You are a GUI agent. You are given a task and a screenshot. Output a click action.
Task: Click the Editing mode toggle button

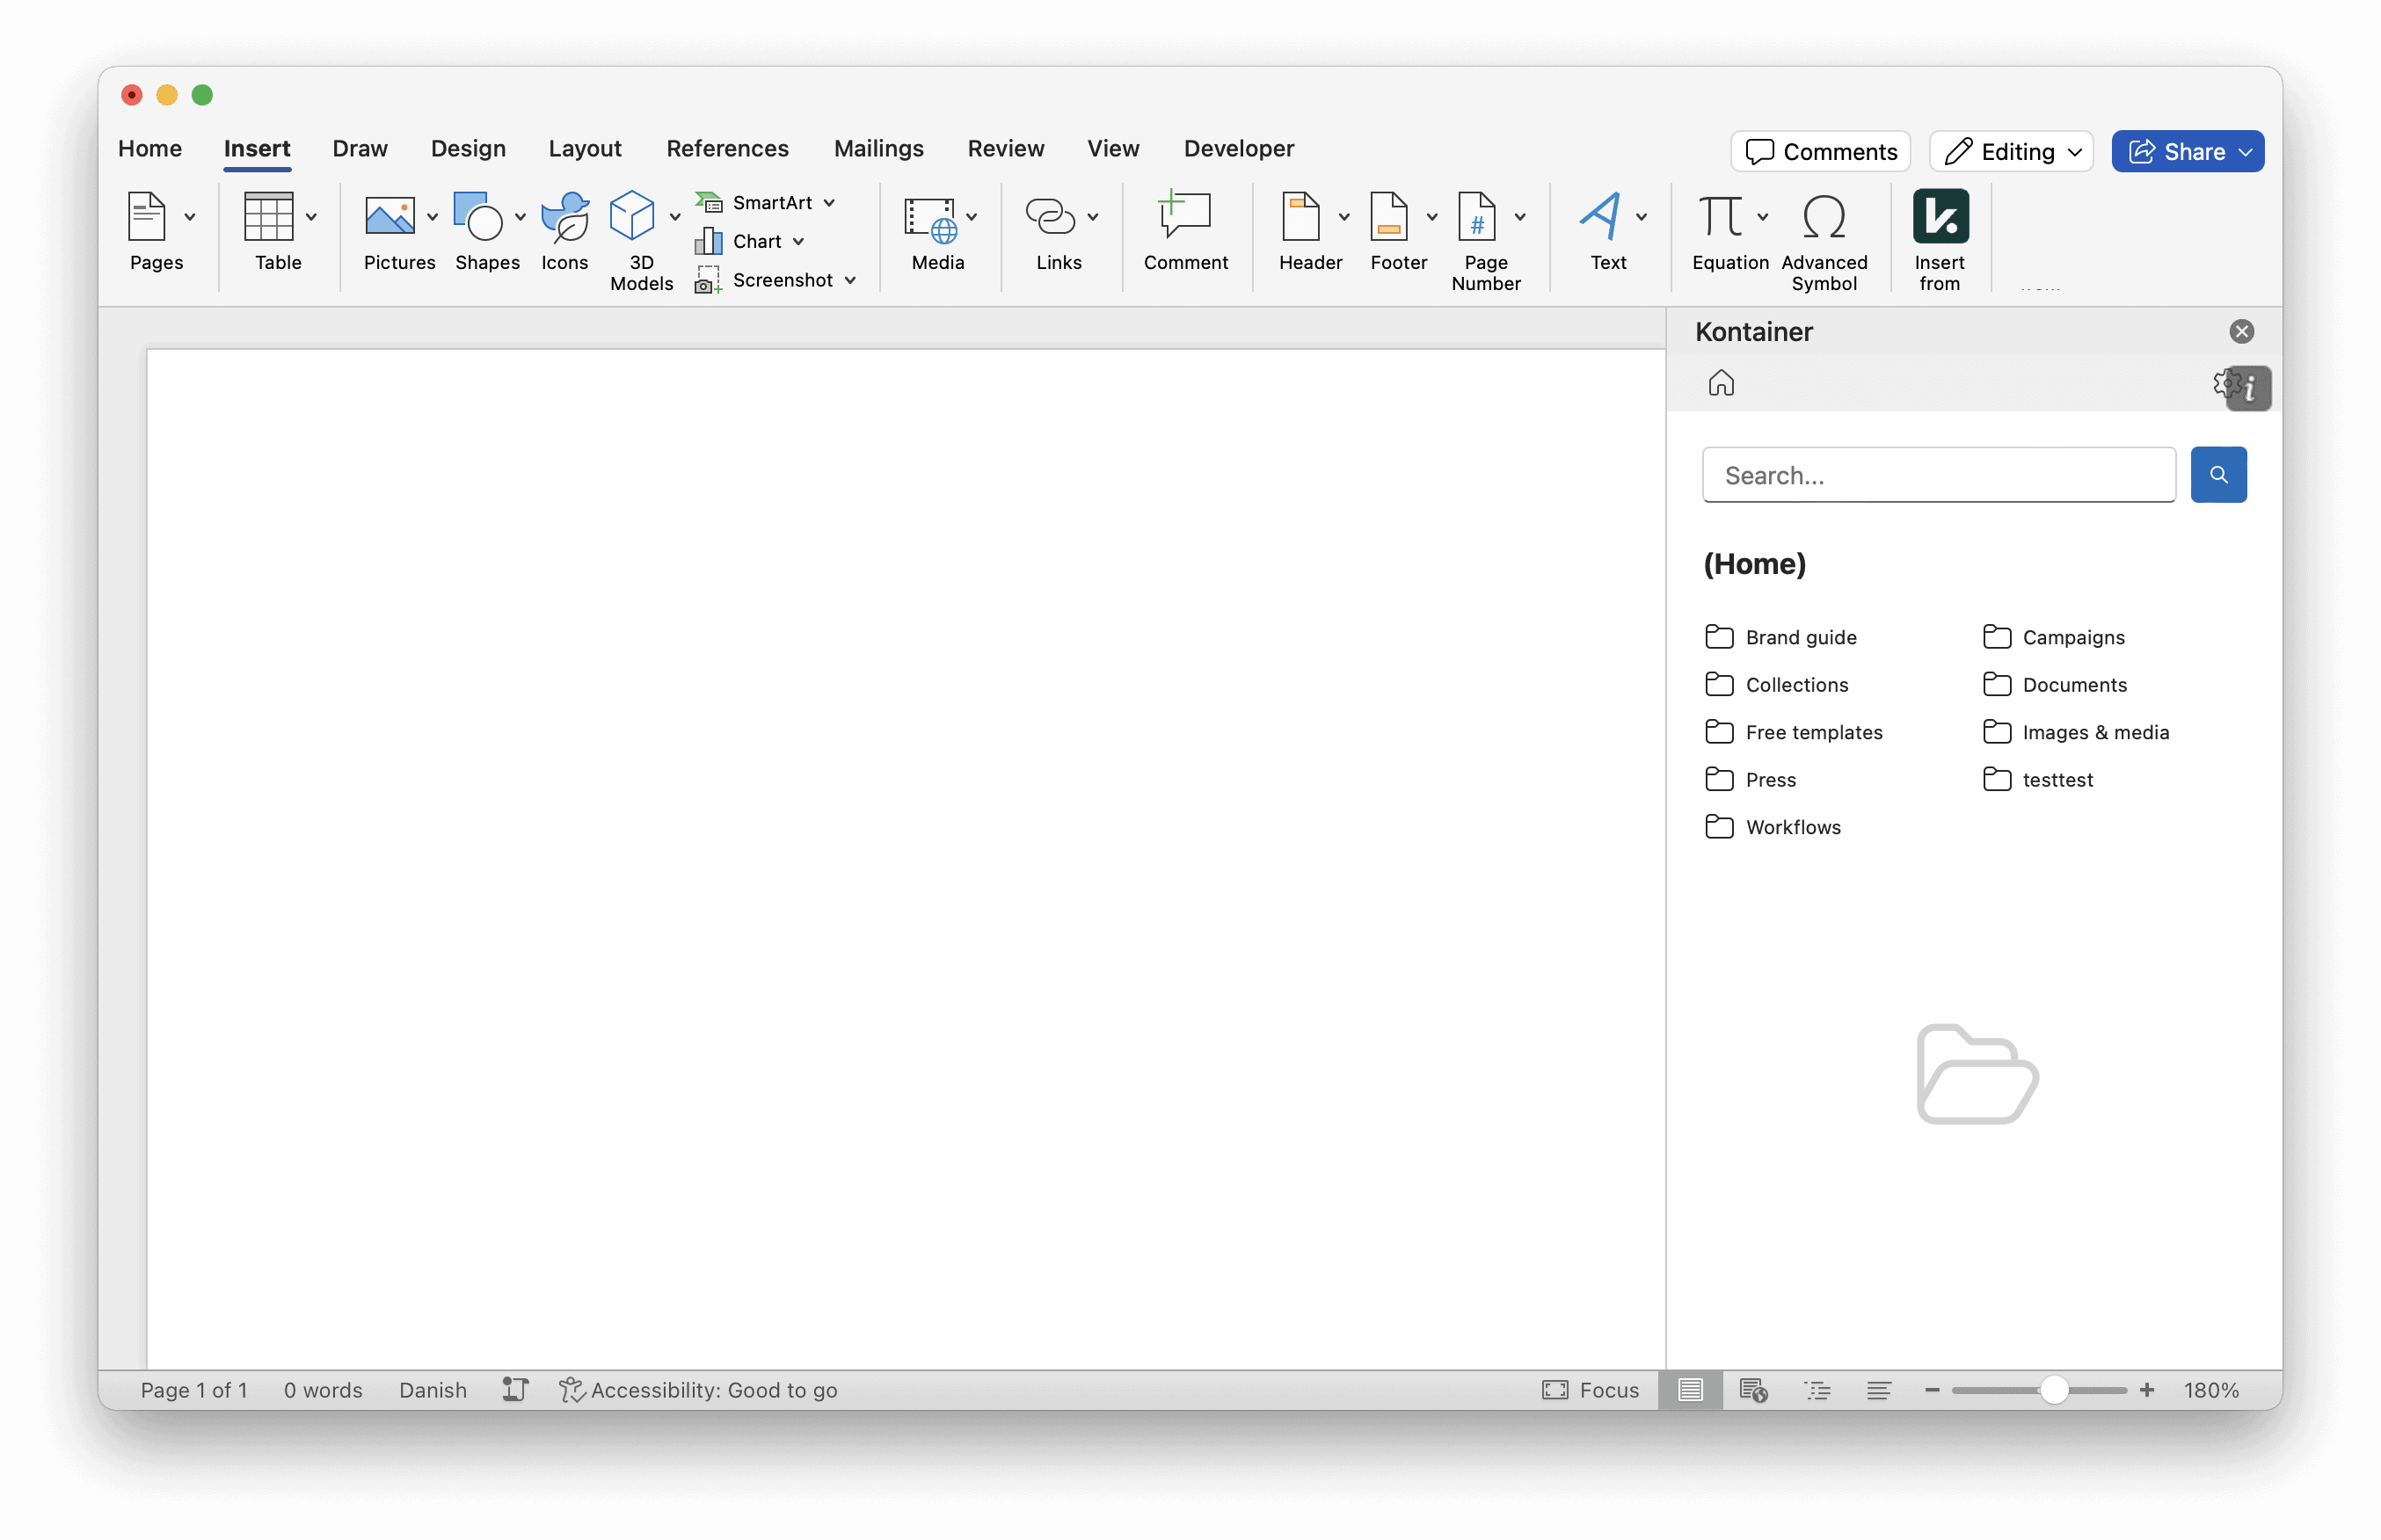[x=2012, y=151]
